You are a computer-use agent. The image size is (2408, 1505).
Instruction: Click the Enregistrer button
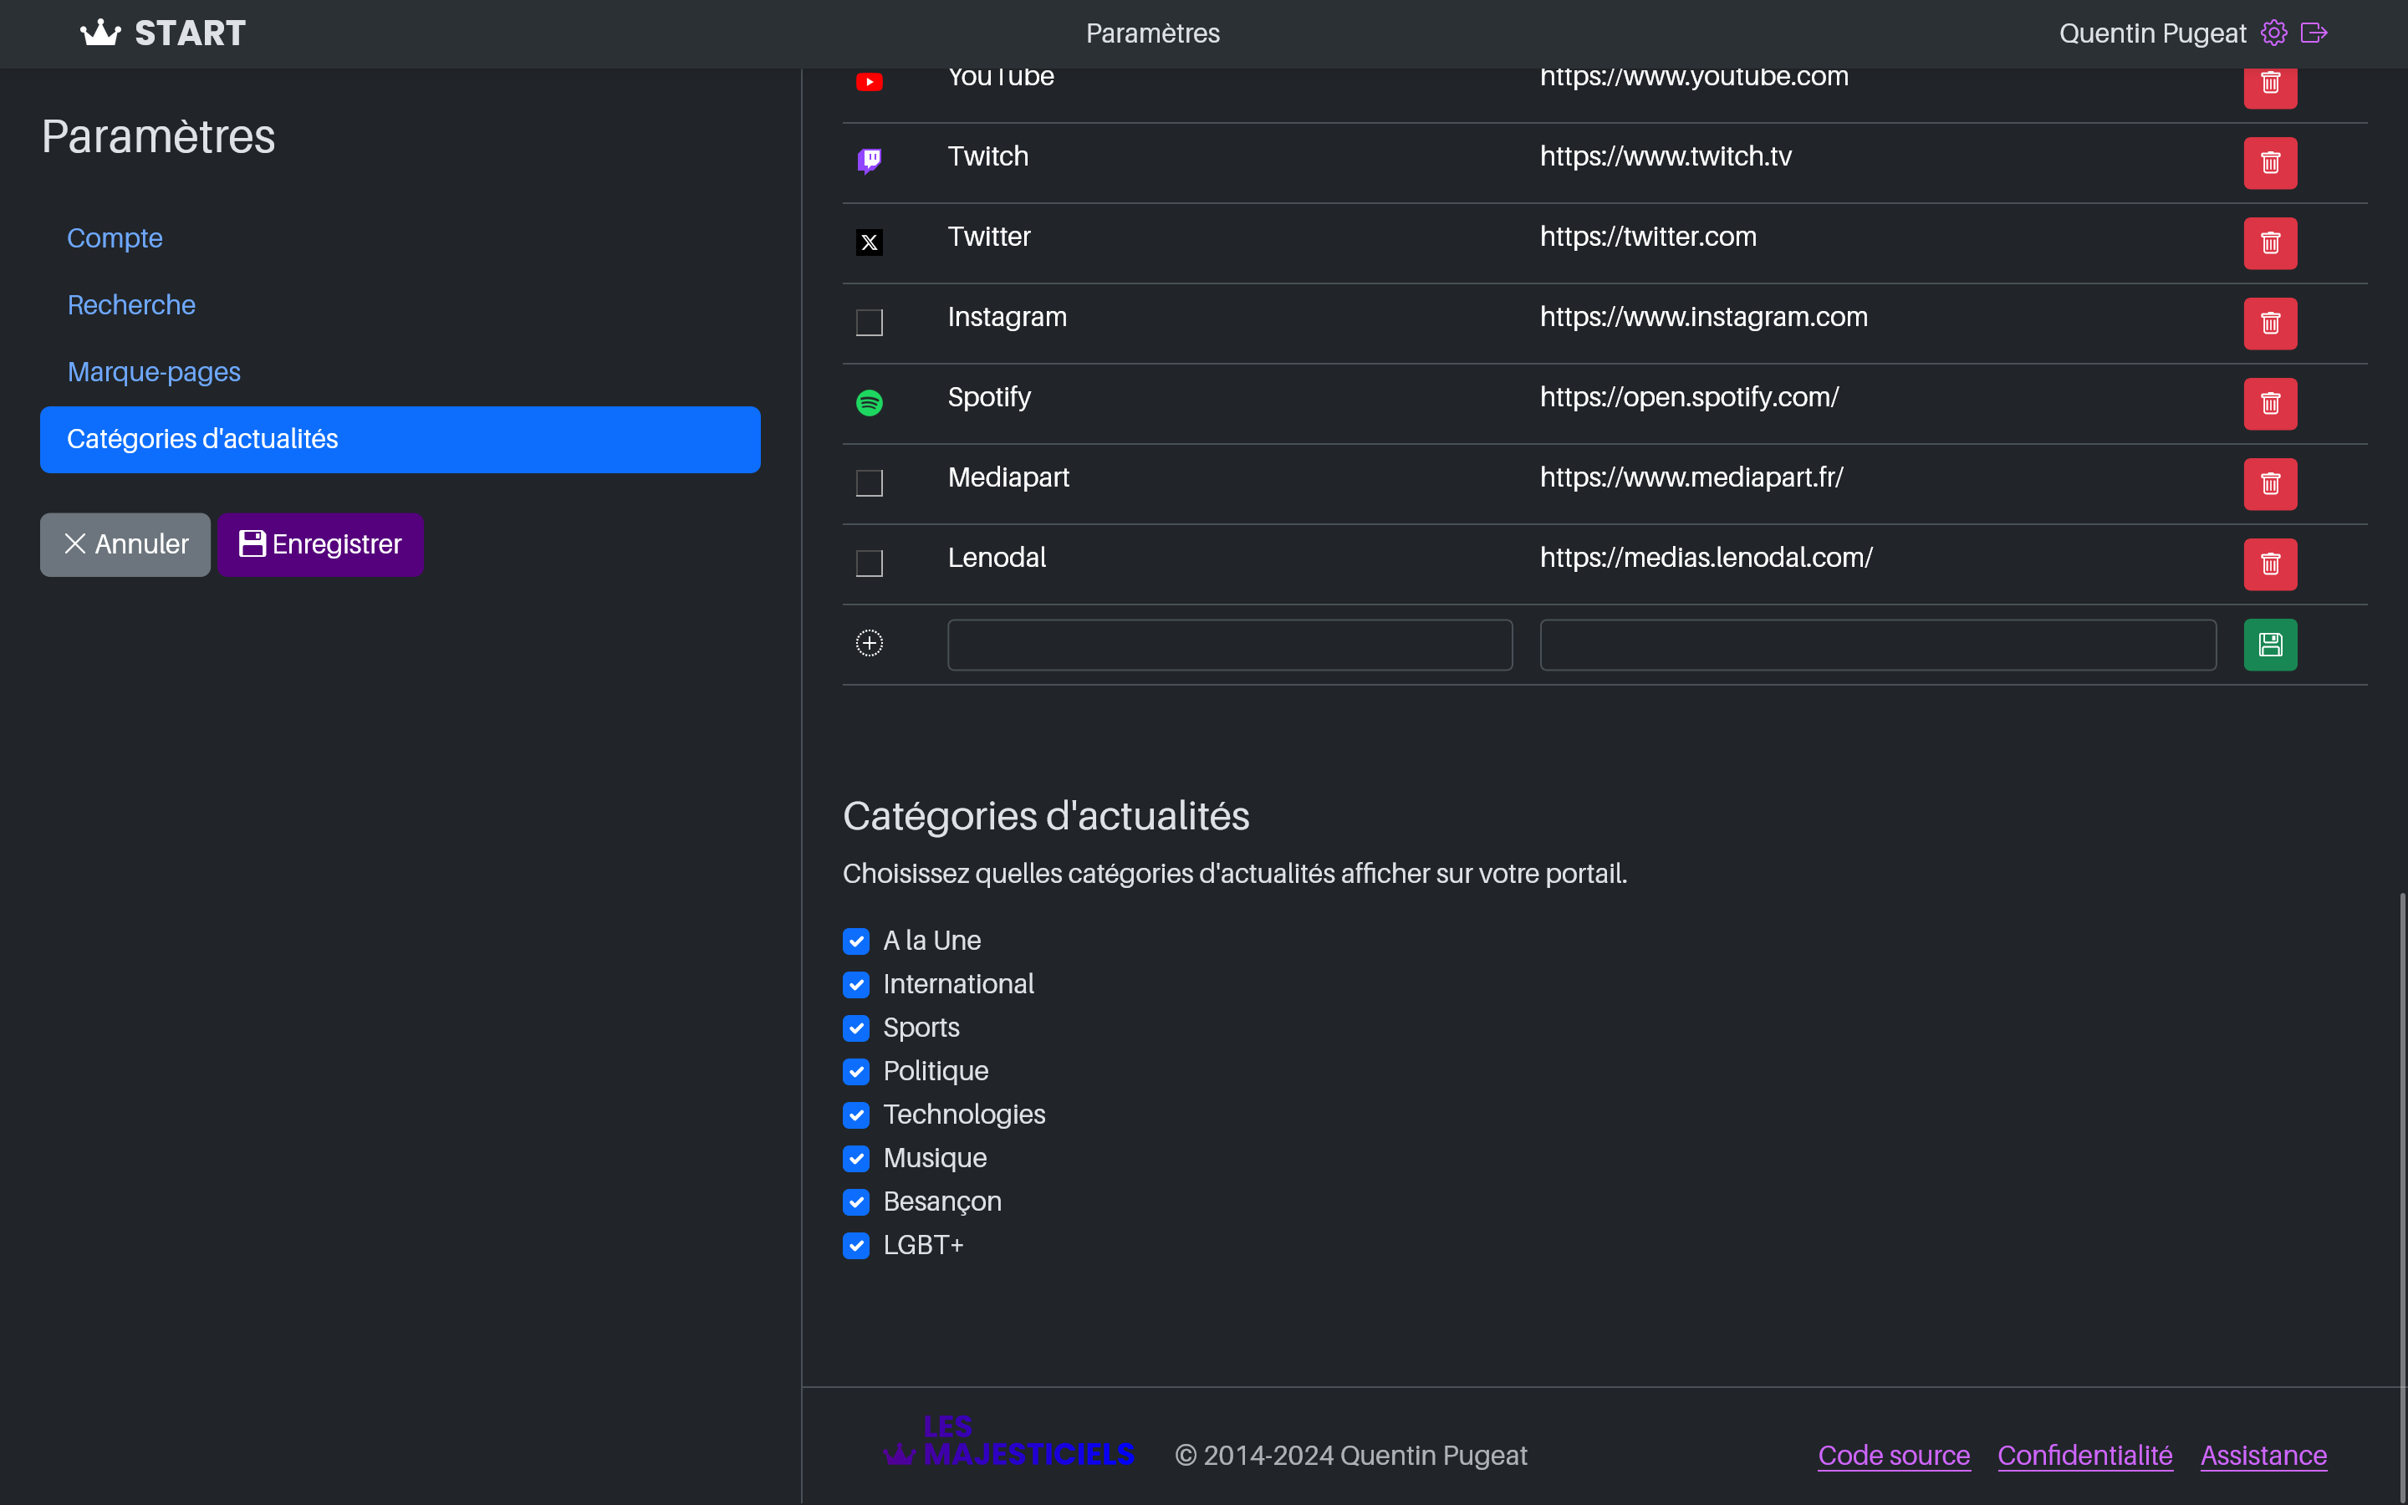click(319, 544)
